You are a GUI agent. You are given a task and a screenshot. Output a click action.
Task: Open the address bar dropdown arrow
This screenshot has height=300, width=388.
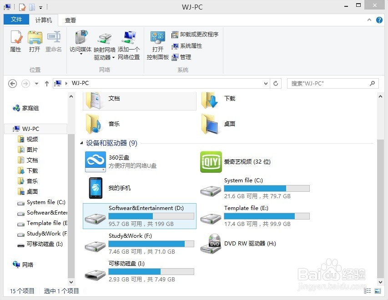click(x=266, y=83)
